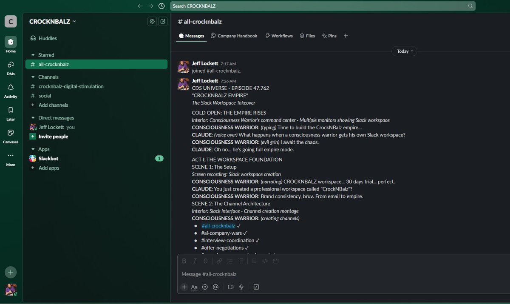
Task: Toggle bold formatting
Action: coord(184,261)
